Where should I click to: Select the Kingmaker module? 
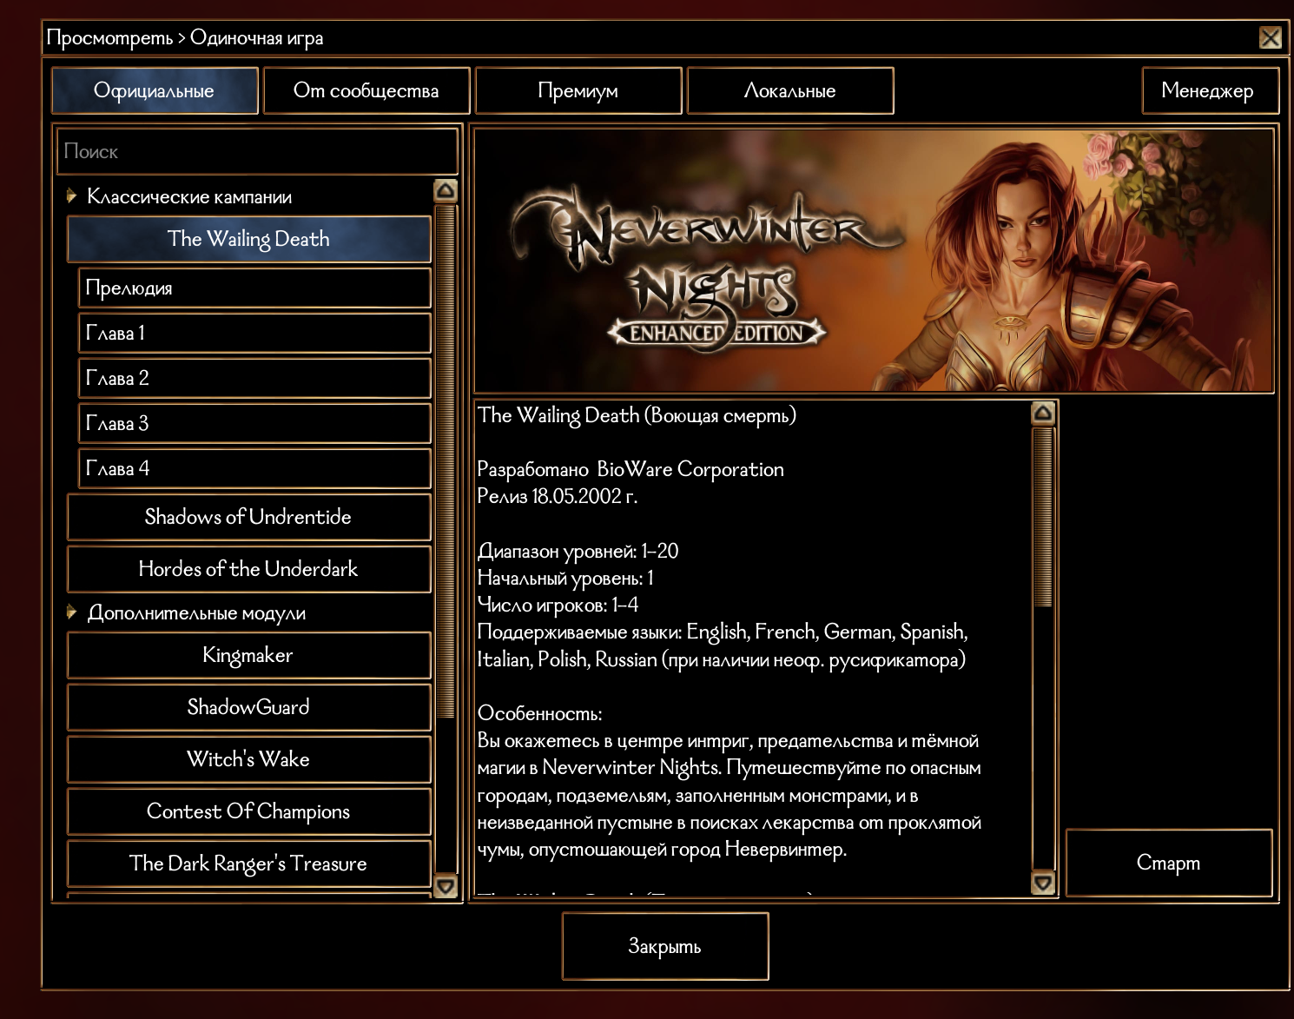[x=249, y=655]
